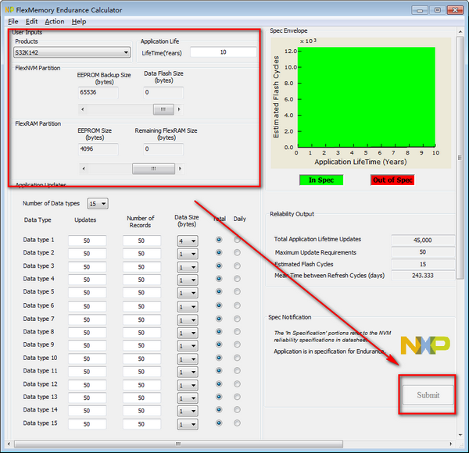The height and width of the screenshot is (453, 469).
Task: Select Daily radio for Data type 1
Action: point(237,241)
